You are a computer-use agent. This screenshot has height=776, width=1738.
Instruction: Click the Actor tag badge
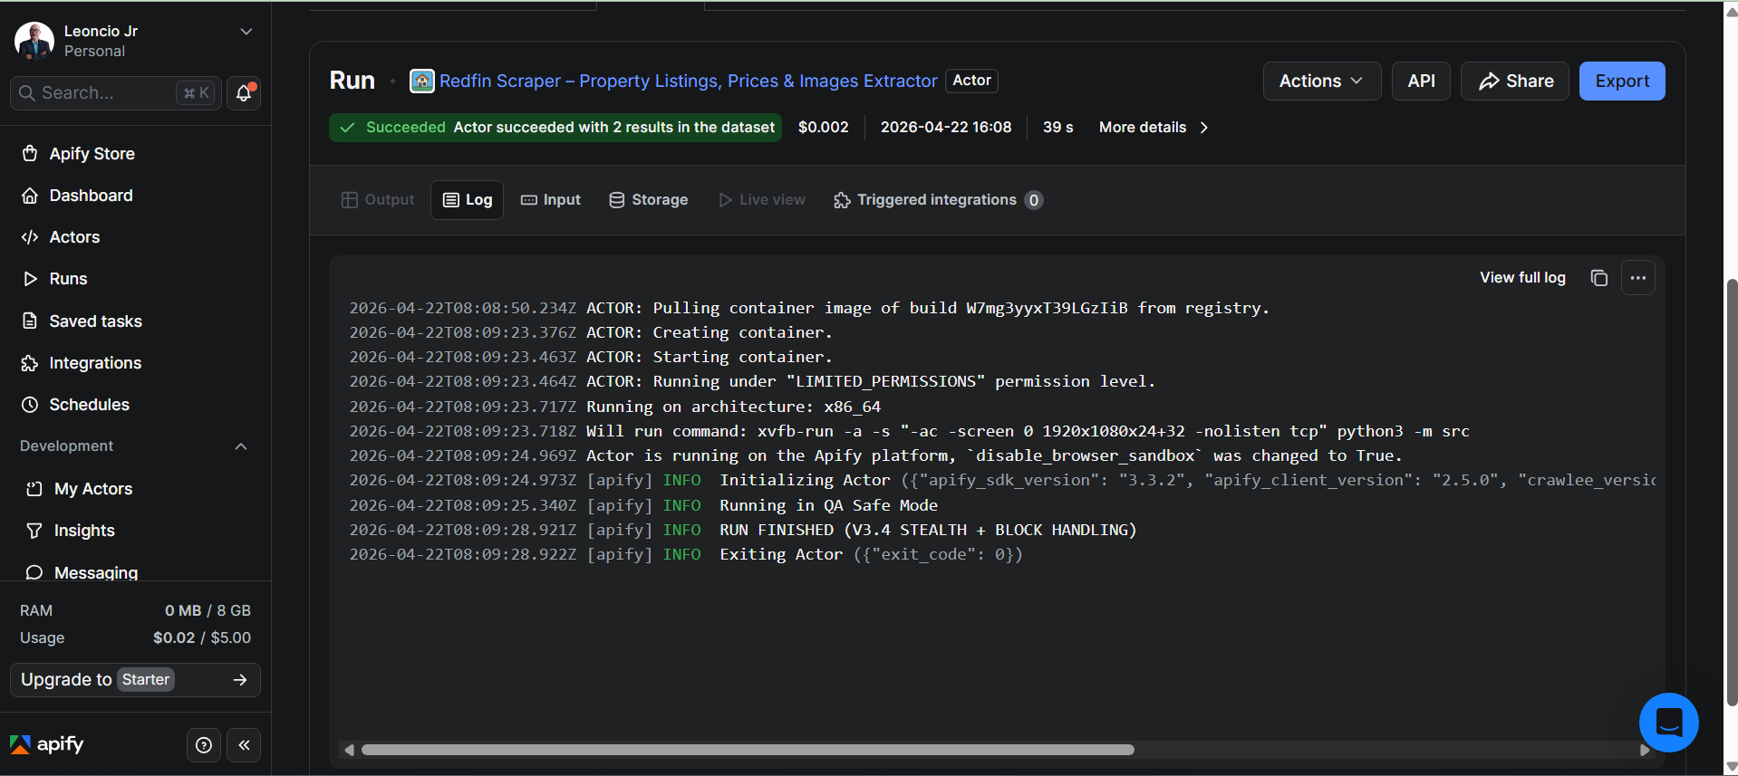pos(971,81)
